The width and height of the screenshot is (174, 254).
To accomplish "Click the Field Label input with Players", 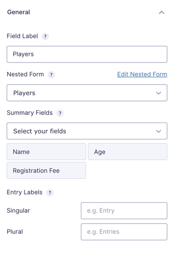I will 87,54.
